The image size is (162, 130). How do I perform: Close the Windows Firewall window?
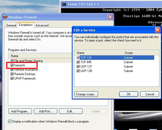click(110, 17)
